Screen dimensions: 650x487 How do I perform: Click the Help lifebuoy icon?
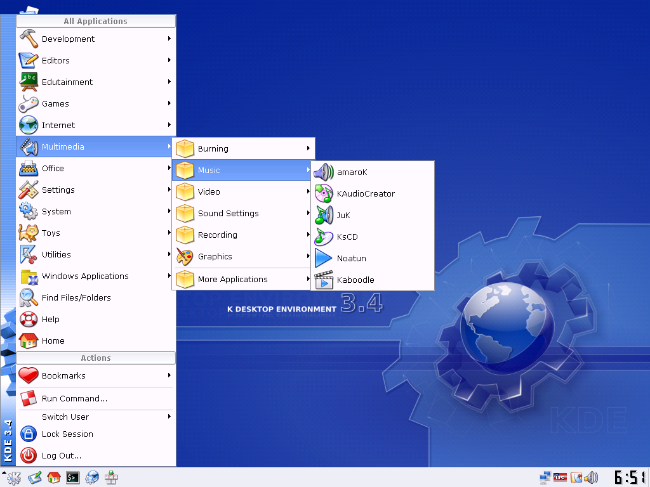pyautogui.click(x=29, y=319)
